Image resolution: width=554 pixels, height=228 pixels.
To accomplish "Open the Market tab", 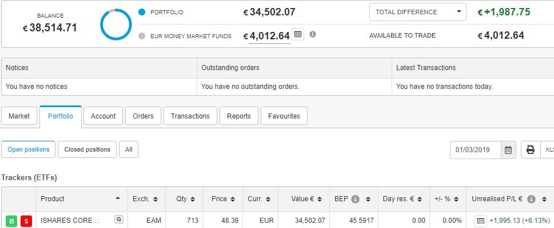I will tap(19, 116).
